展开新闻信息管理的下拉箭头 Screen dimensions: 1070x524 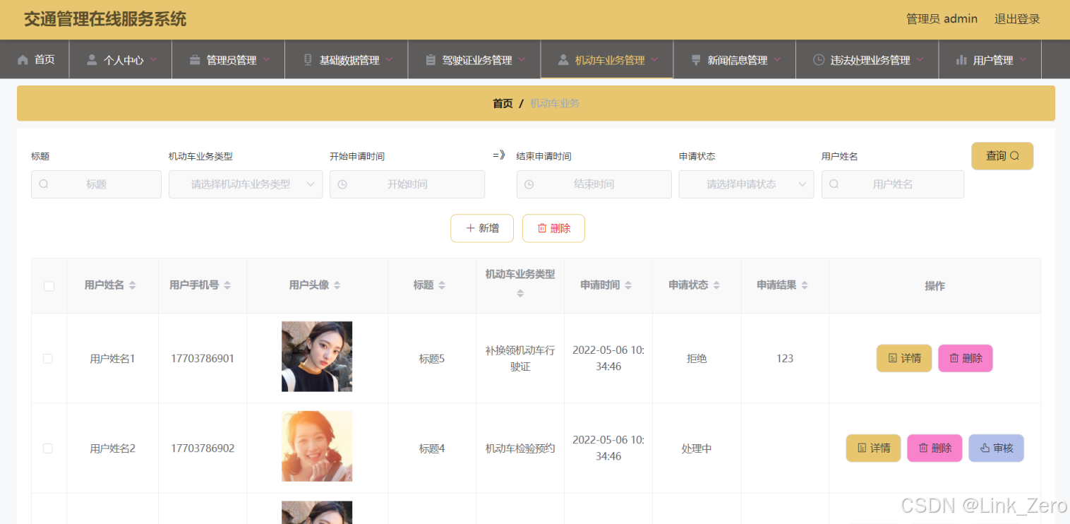tap(777, 59)
